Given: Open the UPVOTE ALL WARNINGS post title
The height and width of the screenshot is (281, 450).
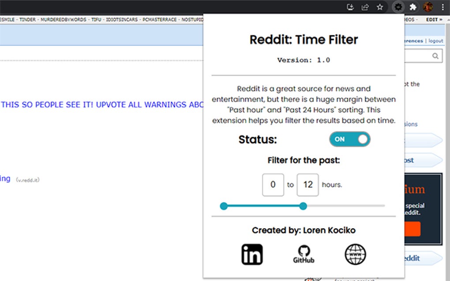Looking at the screenshot, I should coord(101,104).
